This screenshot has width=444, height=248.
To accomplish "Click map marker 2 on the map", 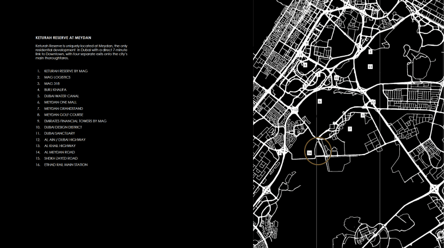I will point(280,153).
